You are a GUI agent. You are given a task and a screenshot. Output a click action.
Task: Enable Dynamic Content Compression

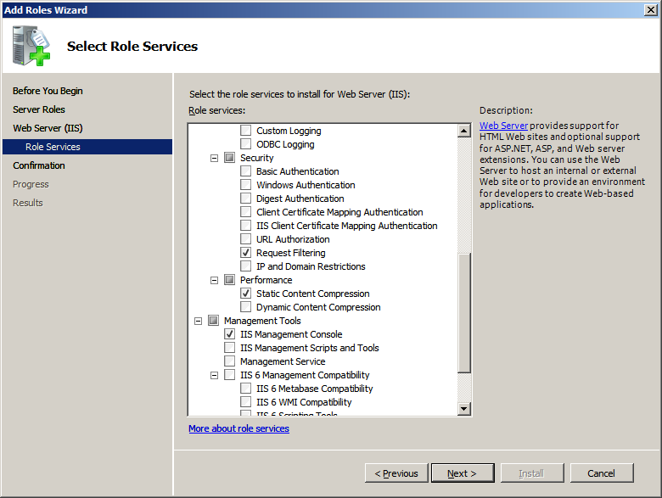point(246,307)
